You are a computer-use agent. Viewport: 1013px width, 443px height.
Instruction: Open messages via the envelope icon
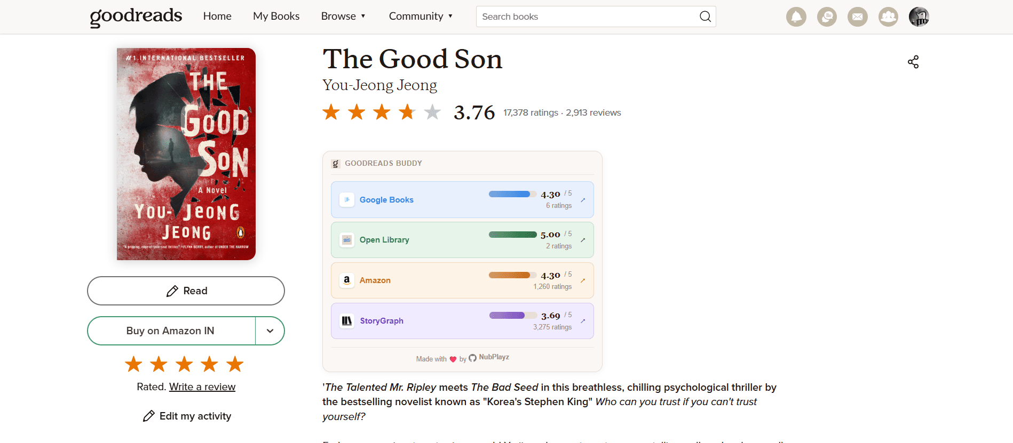pyautogui.click(x=857, y=17)
